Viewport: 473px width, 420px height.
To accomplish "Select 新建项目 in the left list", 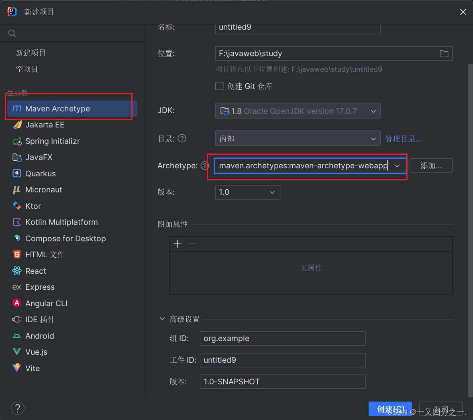I will point(31,52).
